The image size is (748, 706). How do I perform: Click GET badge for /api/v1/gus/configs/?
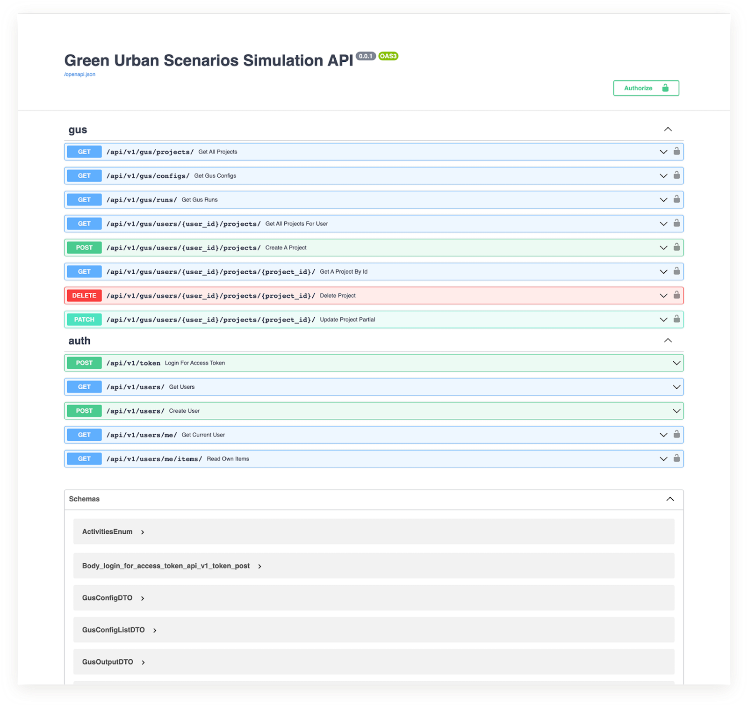point(84,175)
